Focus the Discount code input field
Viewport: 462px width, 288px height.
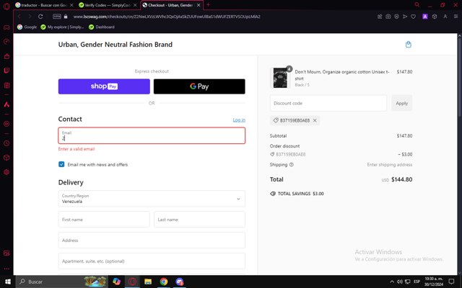click(x=328, y=103)
